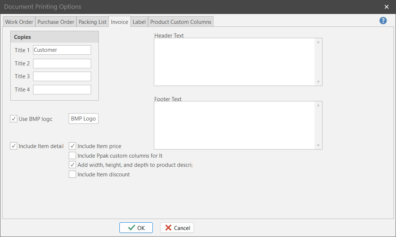The image size is (396, 237).
Task: Click Footer Text scrollbar down arrow
Action: pos(318,146)
